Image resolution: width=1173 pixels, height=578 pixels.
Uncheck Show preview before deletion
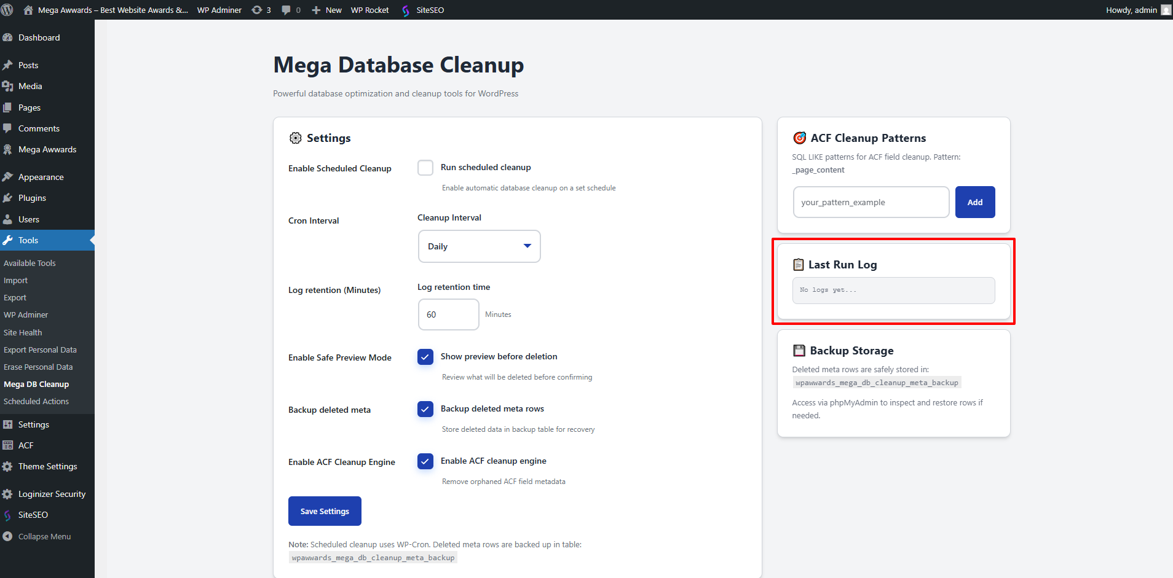(x=425, y=357)
